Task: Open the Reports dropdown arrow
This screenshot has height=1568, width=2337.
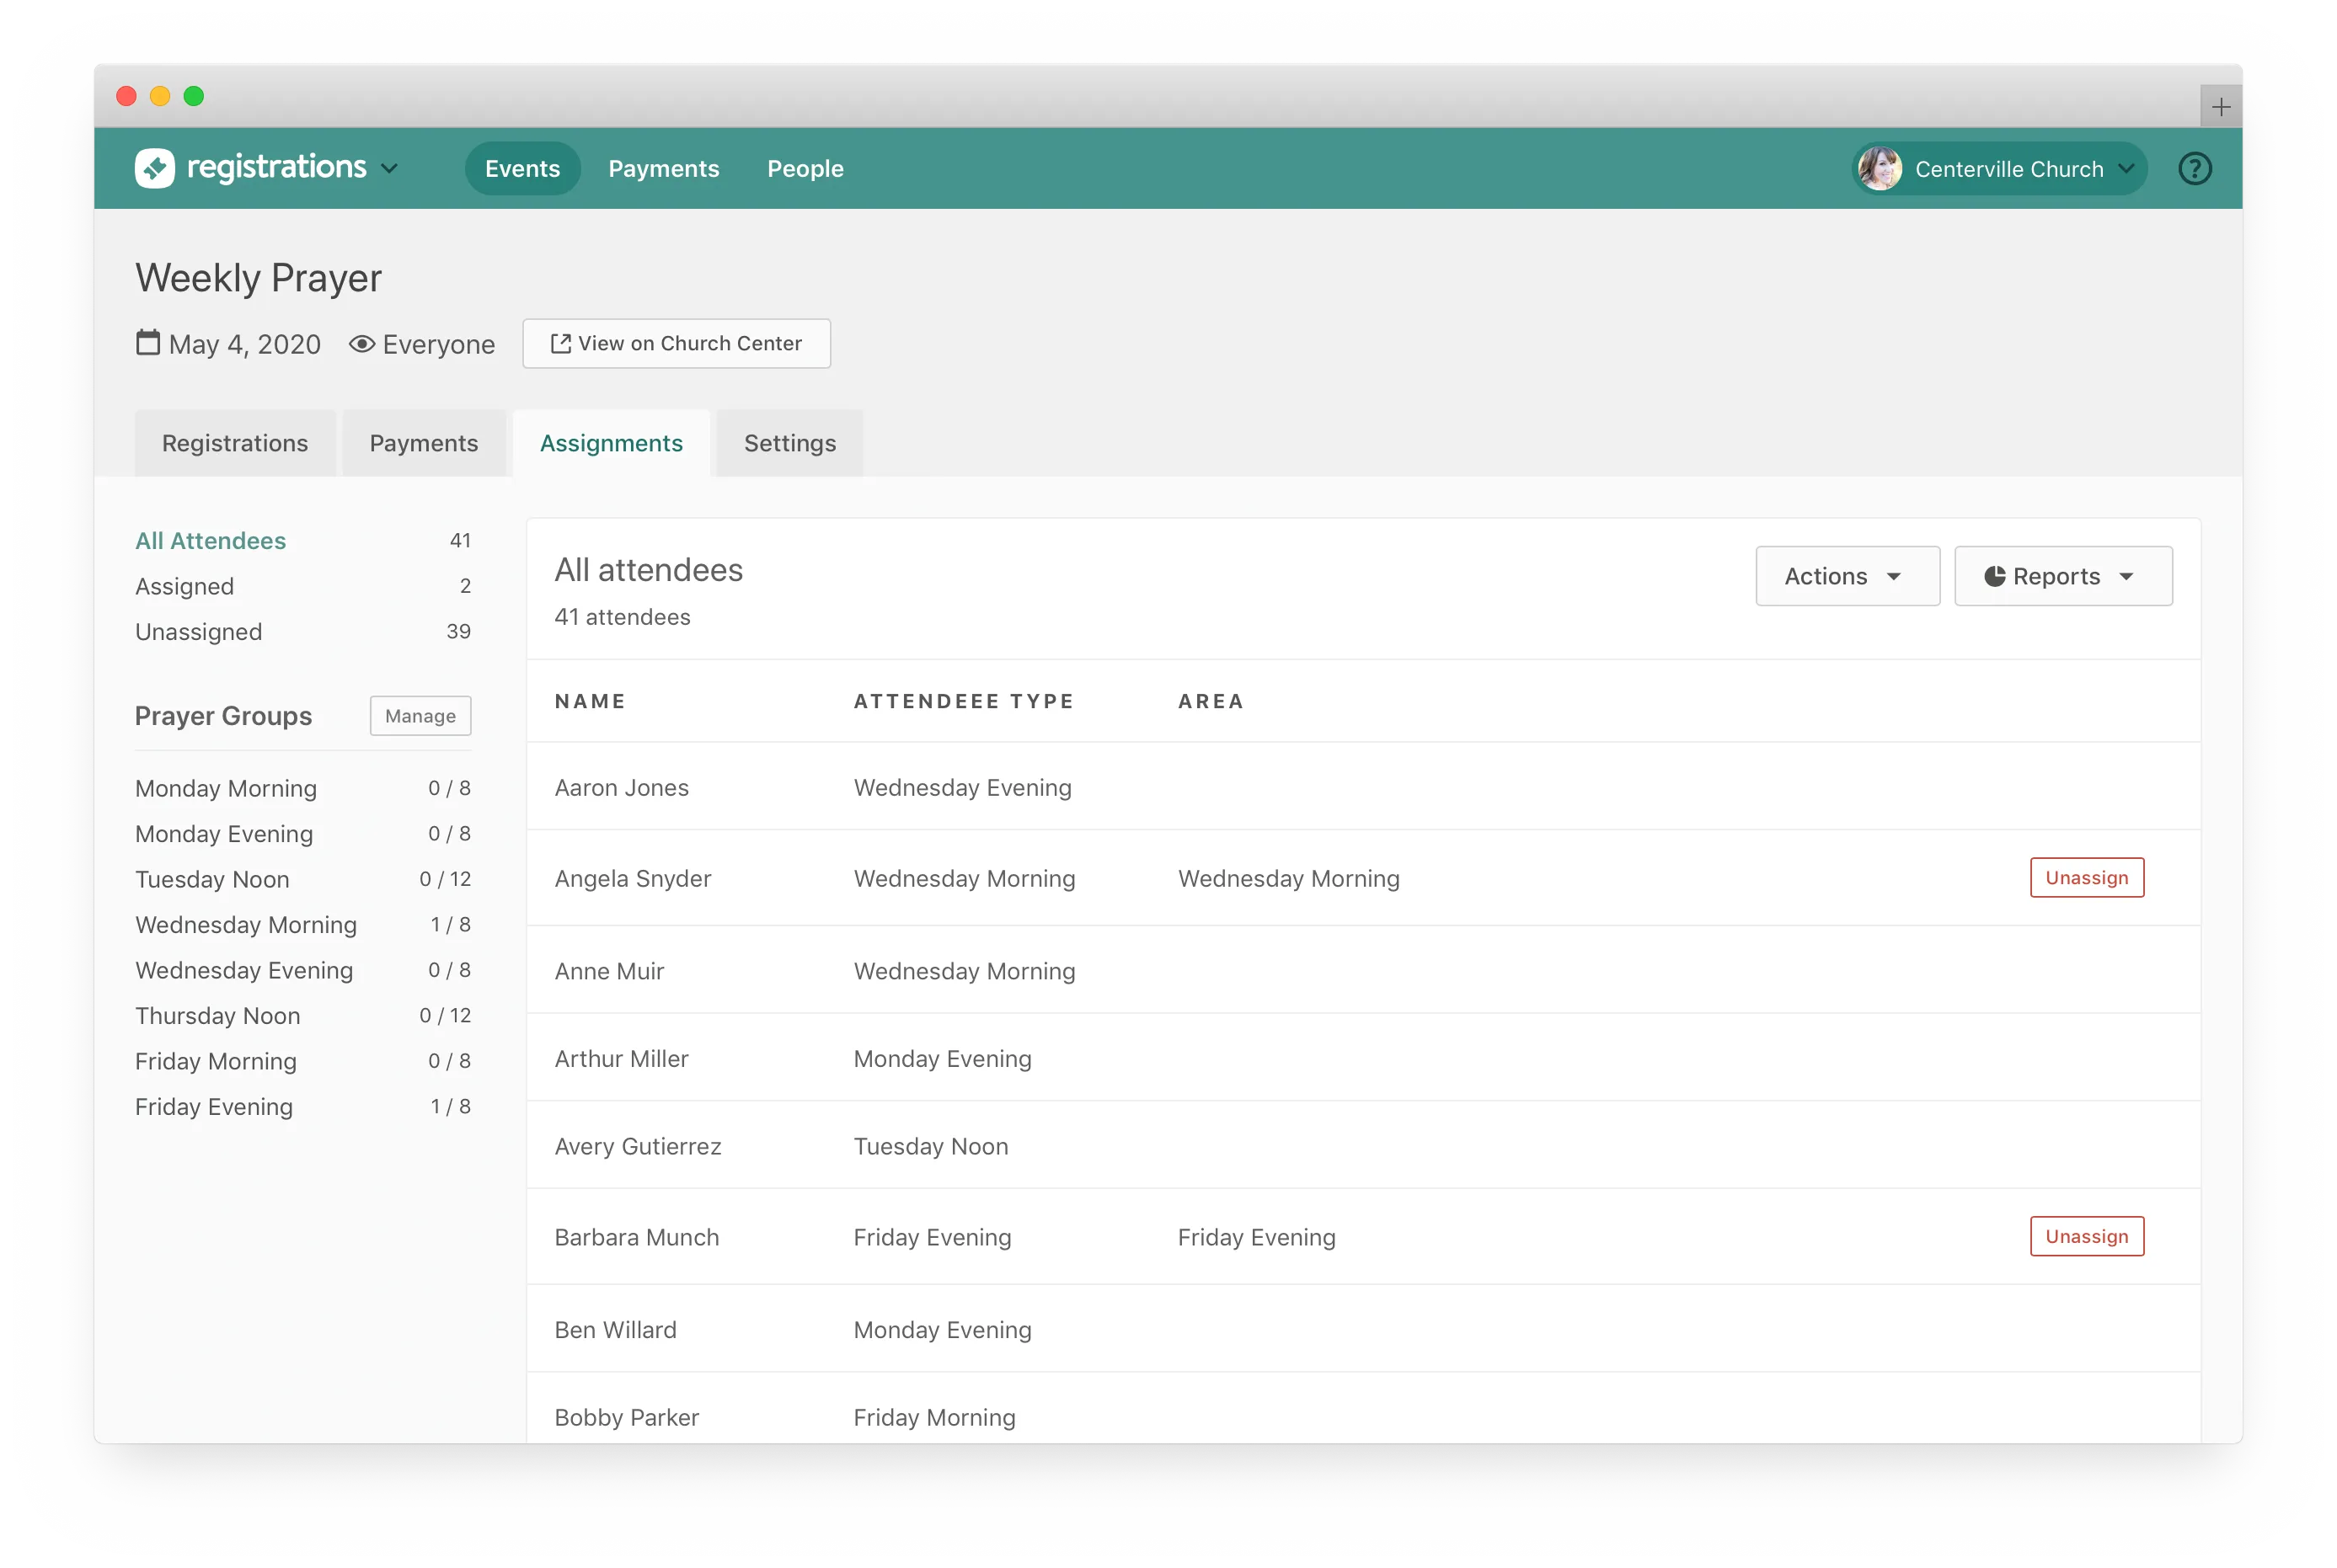Action: pyautogui.click(x=2127, y=577)
